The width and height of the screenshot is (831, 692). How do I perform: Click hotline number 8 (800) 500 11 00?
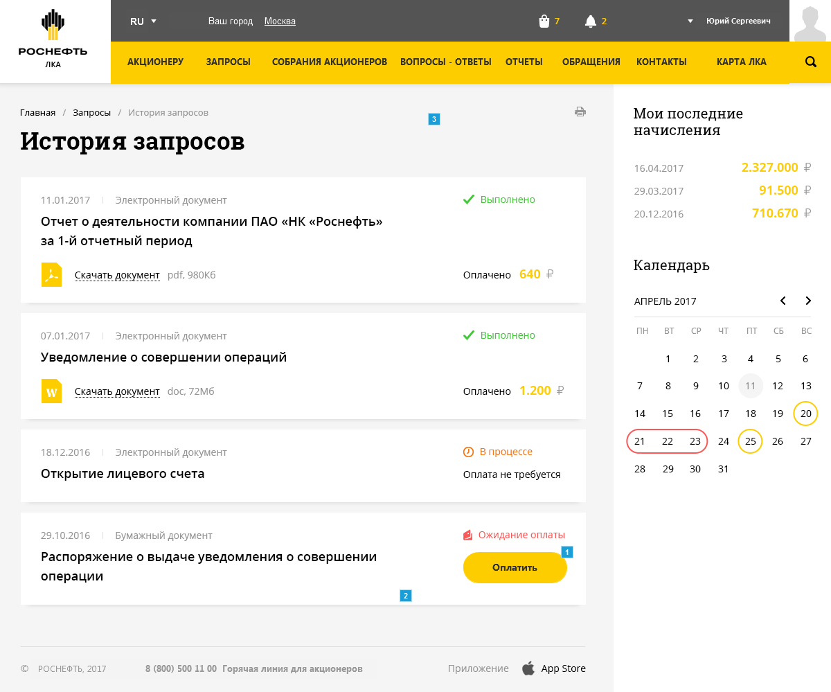pyautogui.click(x=181, y=668)
